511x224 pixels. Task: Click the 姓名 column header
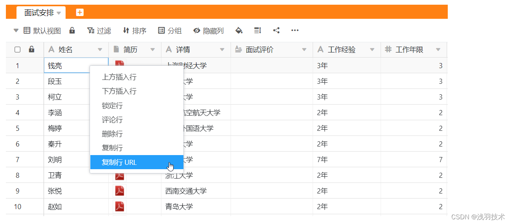point(76,50)
